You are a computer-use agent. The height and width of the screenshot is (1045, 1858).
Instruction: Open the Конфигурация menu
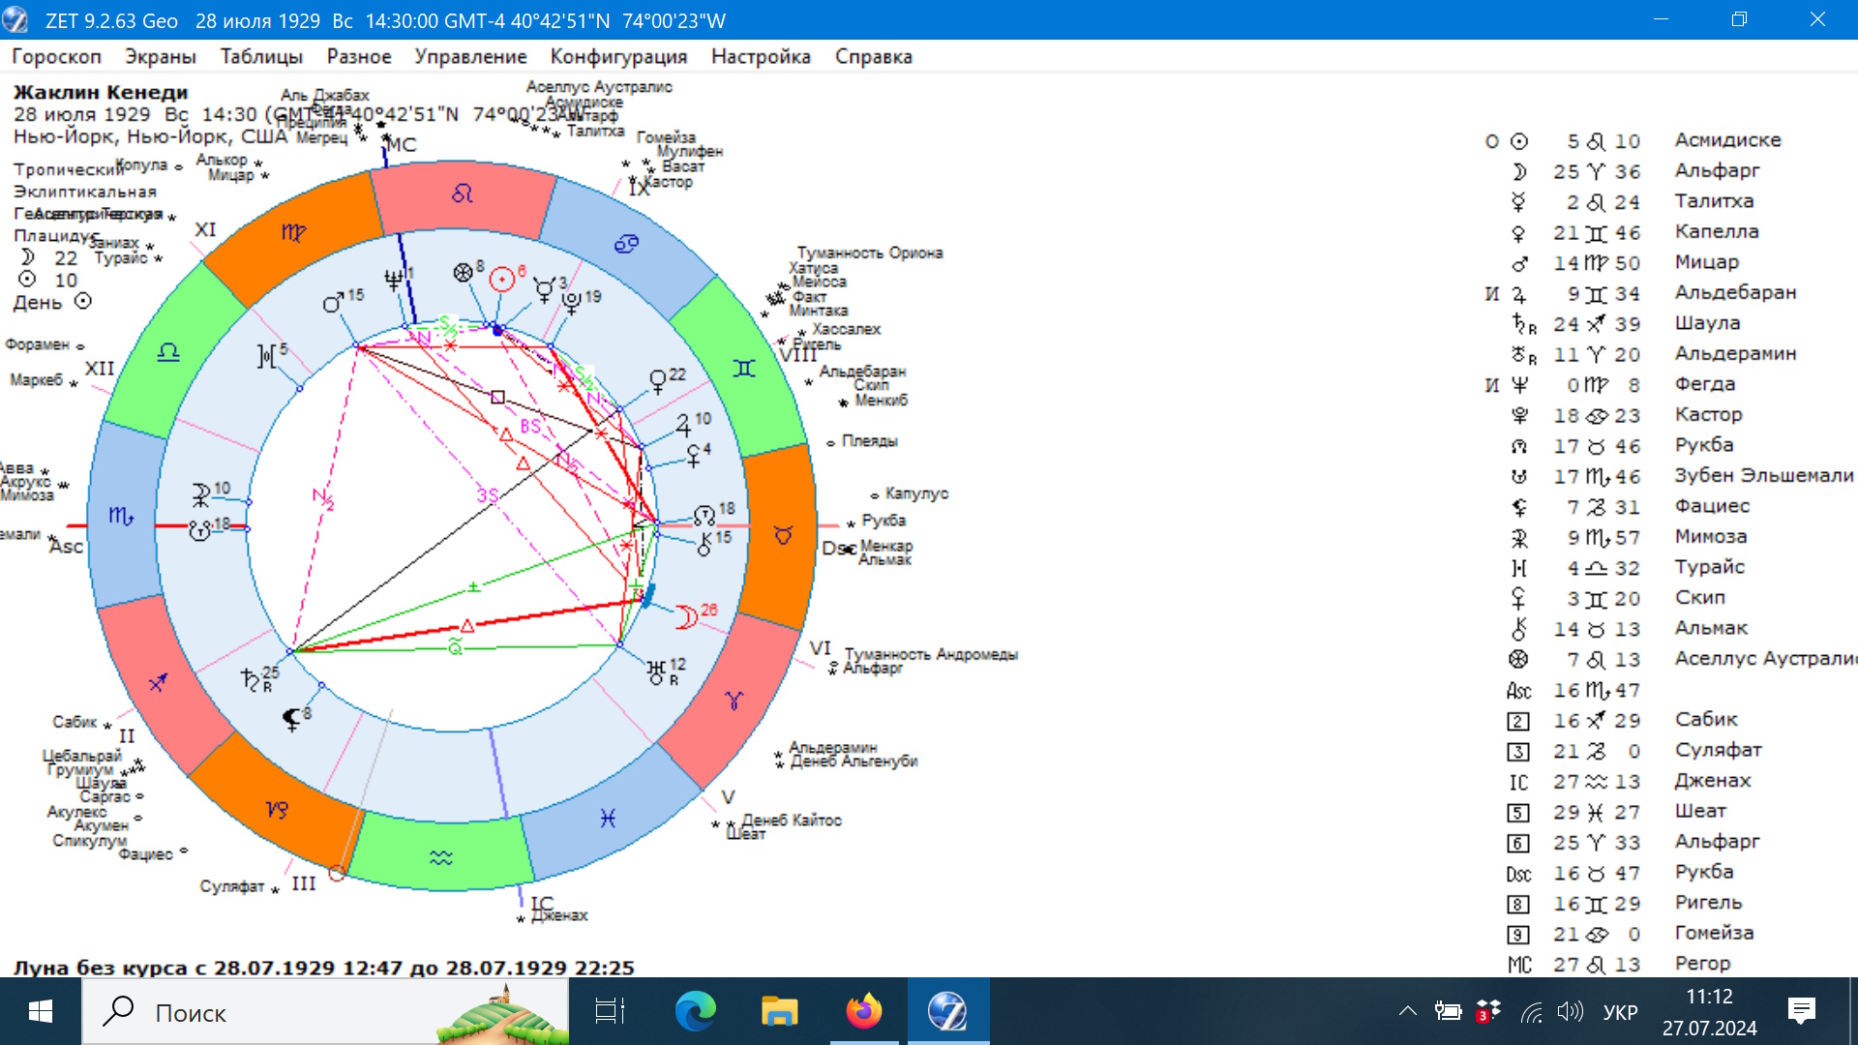click(x=618, y=56)
